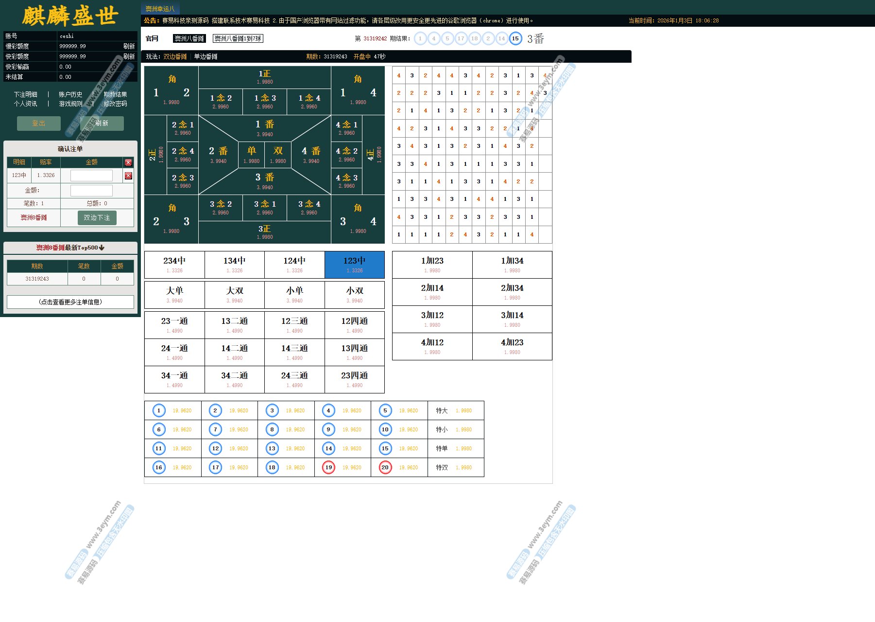Viewport: 875px width, 622px height.
Task: Select number ball 8 in the grid
Action: (x=272, y=429)
